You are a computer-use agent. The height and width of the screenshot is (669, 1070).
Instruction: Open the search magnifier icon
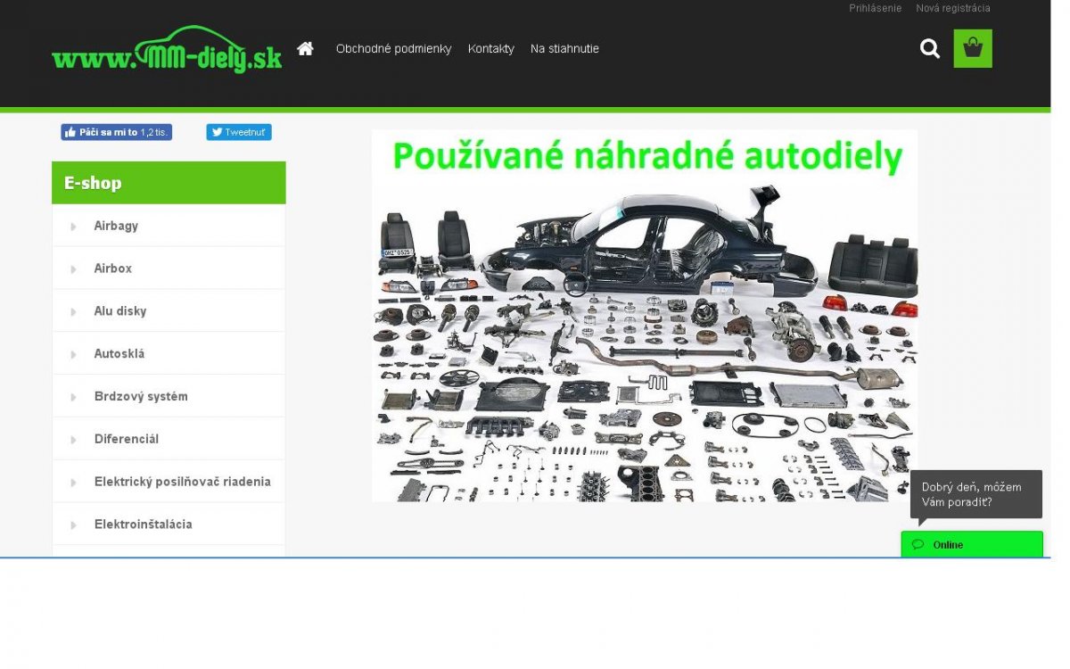[x=929, y=49]
